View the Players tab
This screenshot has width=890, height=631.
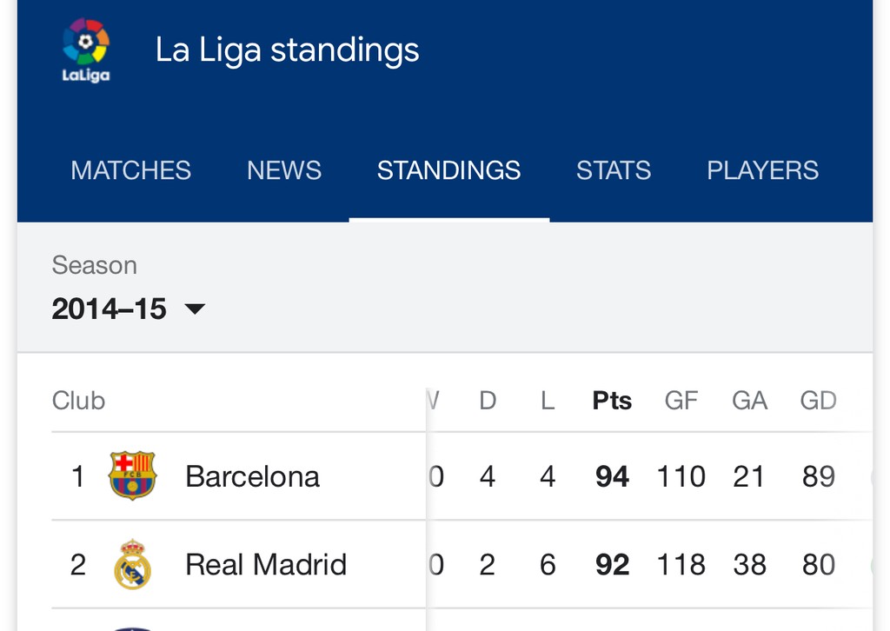[762, 169]
